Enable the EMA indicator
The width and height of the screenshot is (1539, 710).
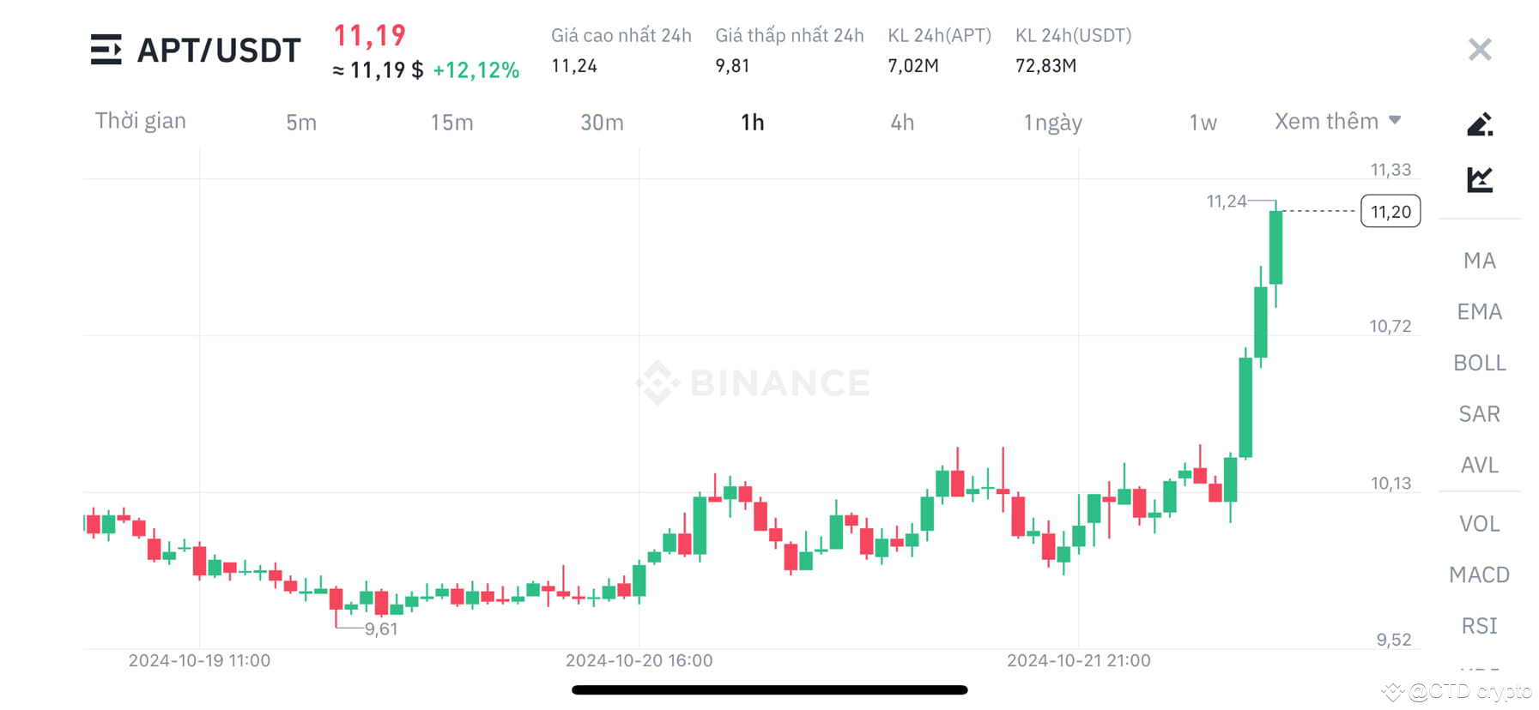pos(1478,311)
